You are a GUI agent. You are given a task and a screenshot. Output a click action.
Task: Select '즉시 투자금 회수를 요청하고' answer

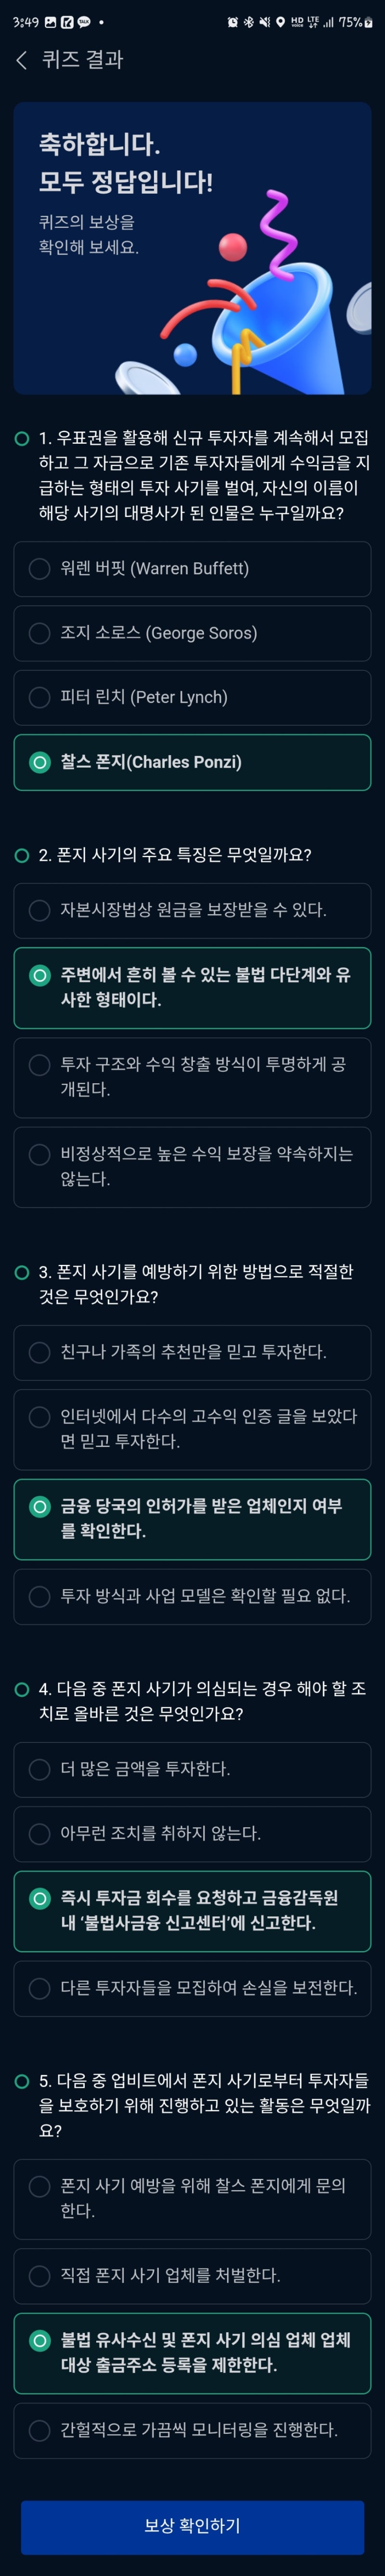tap(192, 1910)
